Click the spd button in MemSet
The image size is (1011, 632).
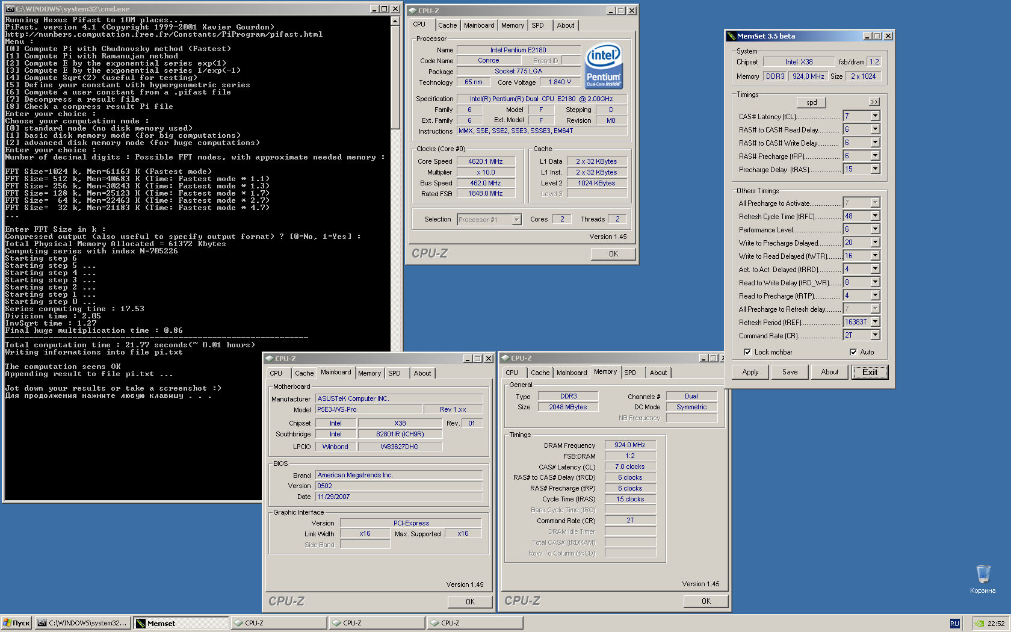pos(812,102)
